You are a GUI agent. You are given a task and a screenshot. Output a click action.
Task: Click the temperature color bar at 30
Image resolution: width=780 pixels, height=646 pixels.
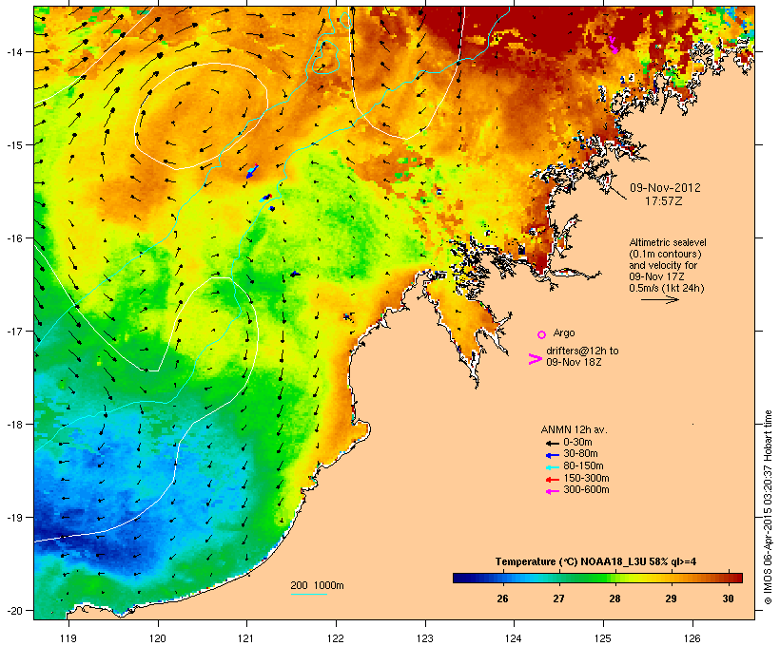pyautogui.click(x=728, y=578)
